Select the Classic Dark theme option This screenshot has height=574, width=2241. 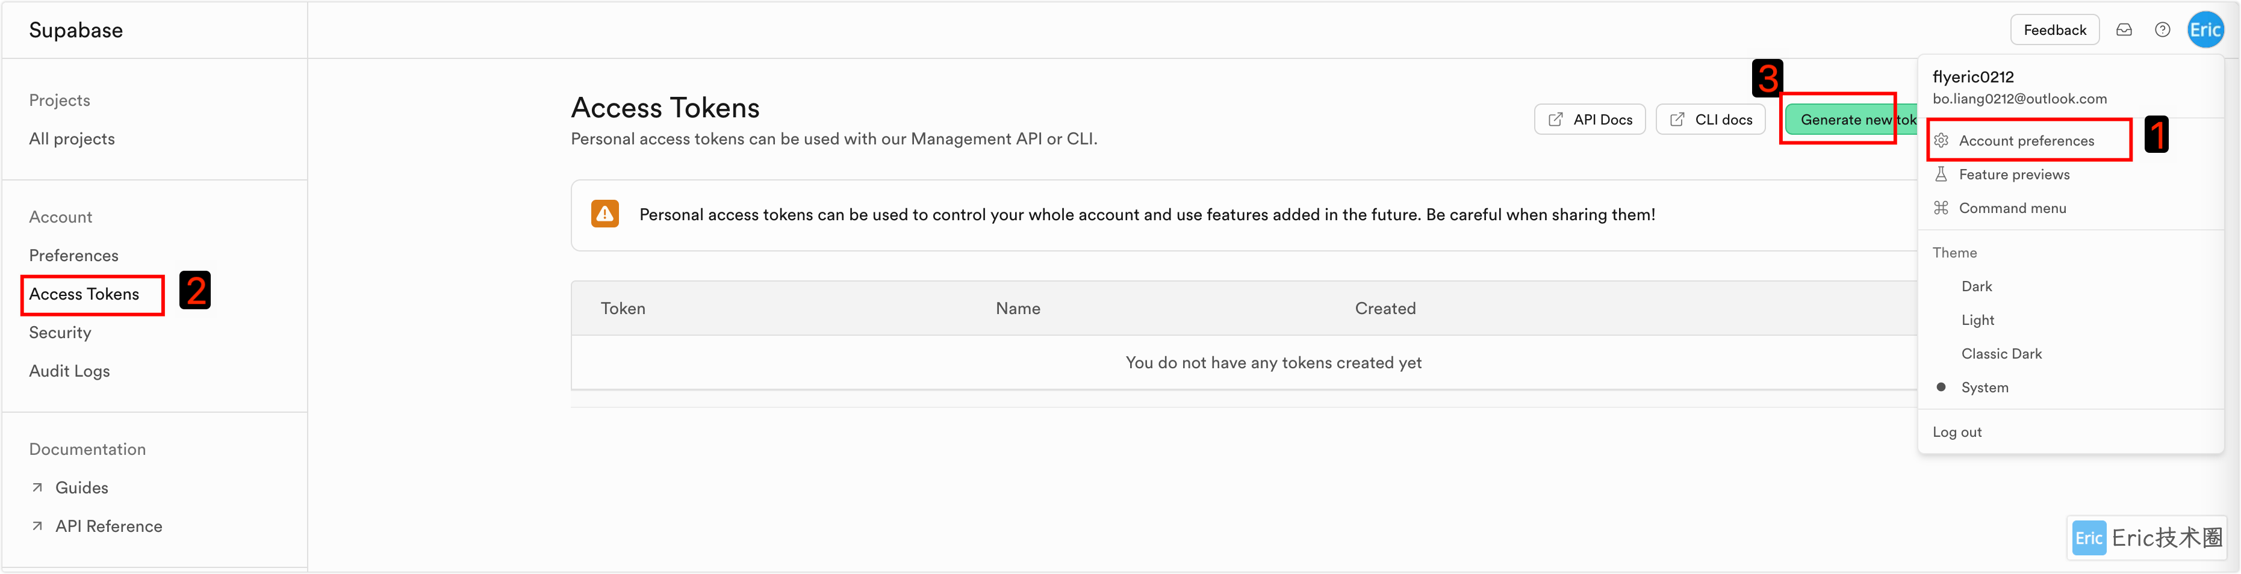coord(2001,354)
